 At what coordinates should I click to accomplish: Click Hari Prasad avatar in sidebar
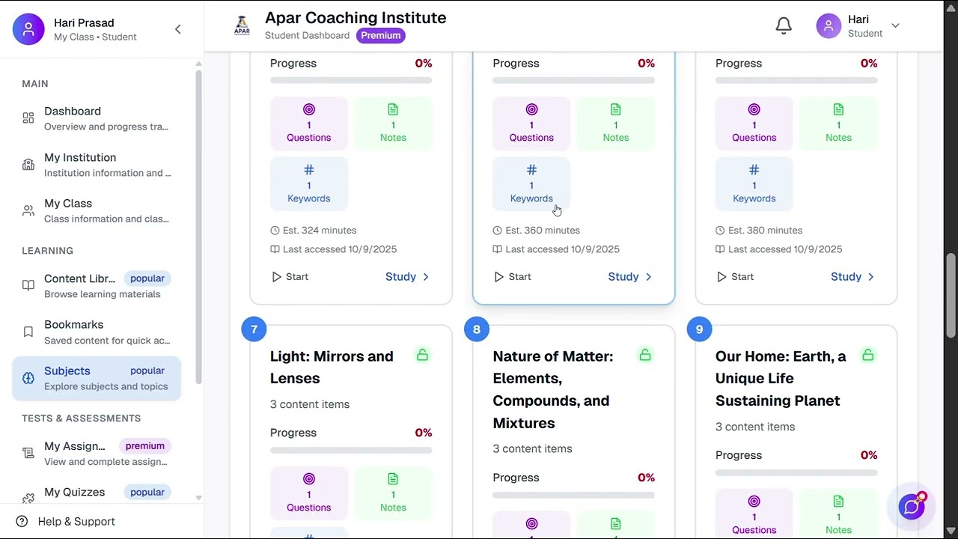(28, 29)
